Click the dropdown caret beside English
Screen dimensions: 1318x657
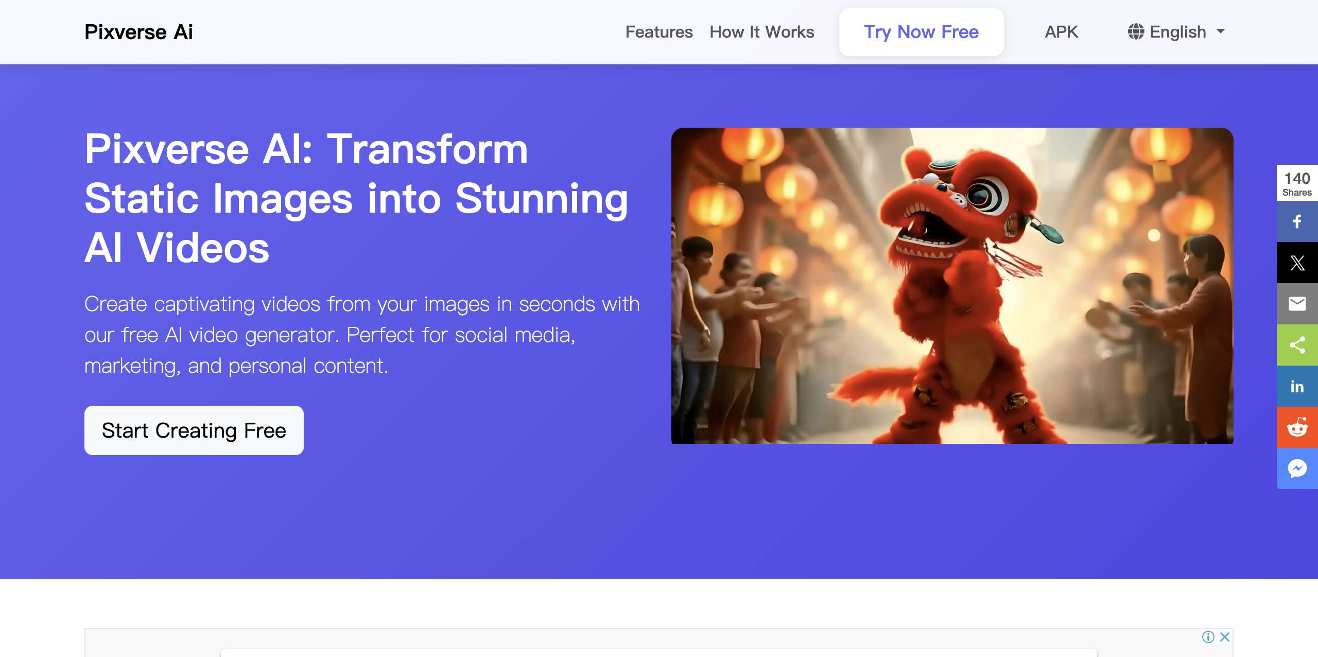point(1221,31)
